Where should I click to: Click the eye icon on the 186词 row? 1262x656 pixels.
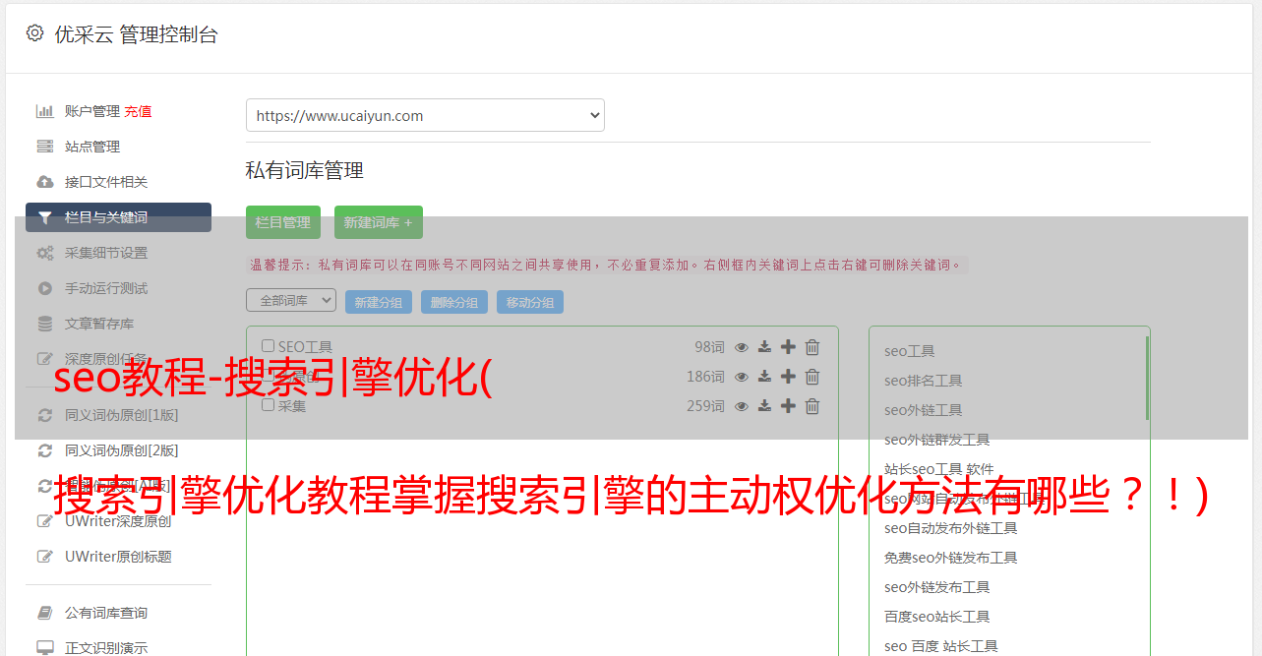pos(742,377)
